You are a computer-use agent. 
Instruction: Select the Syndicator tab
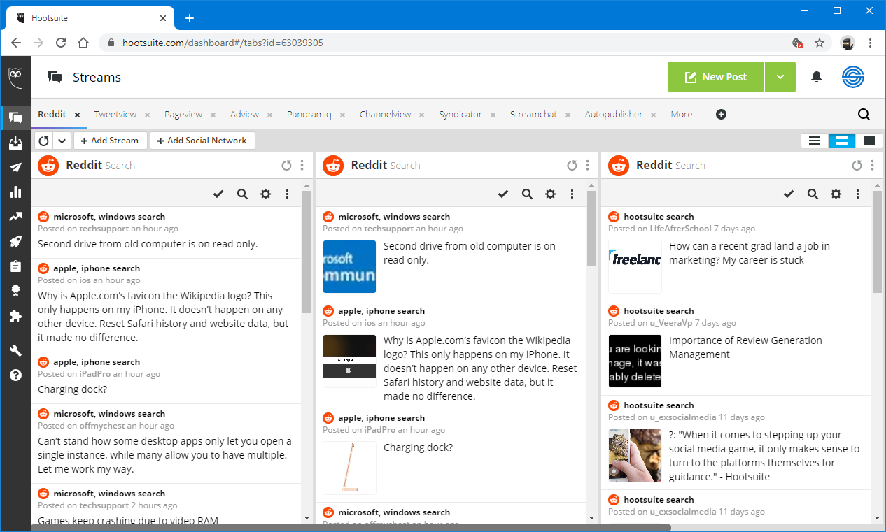click(x=460, y=114)
